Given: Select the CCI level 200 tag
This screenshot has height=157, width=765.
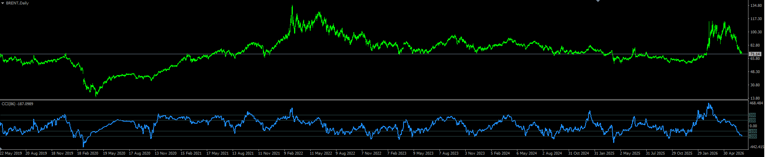Looking at the screenshot, I should click(x=752, y=115).
